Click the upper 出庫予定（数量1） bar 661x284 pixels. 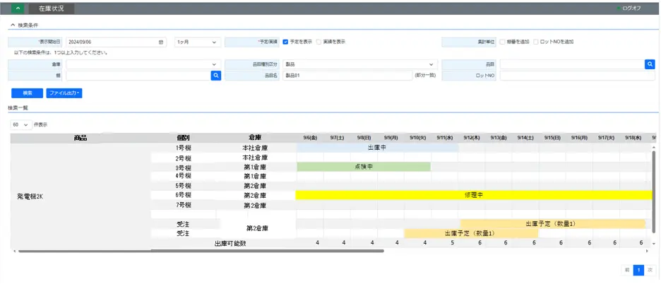(553, 224)
